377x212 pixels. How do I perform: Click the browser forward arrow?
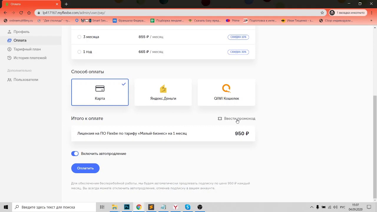point(13,13)
